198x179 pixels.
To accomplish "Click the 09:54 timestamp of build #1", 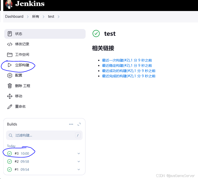I will click(25, 169).
